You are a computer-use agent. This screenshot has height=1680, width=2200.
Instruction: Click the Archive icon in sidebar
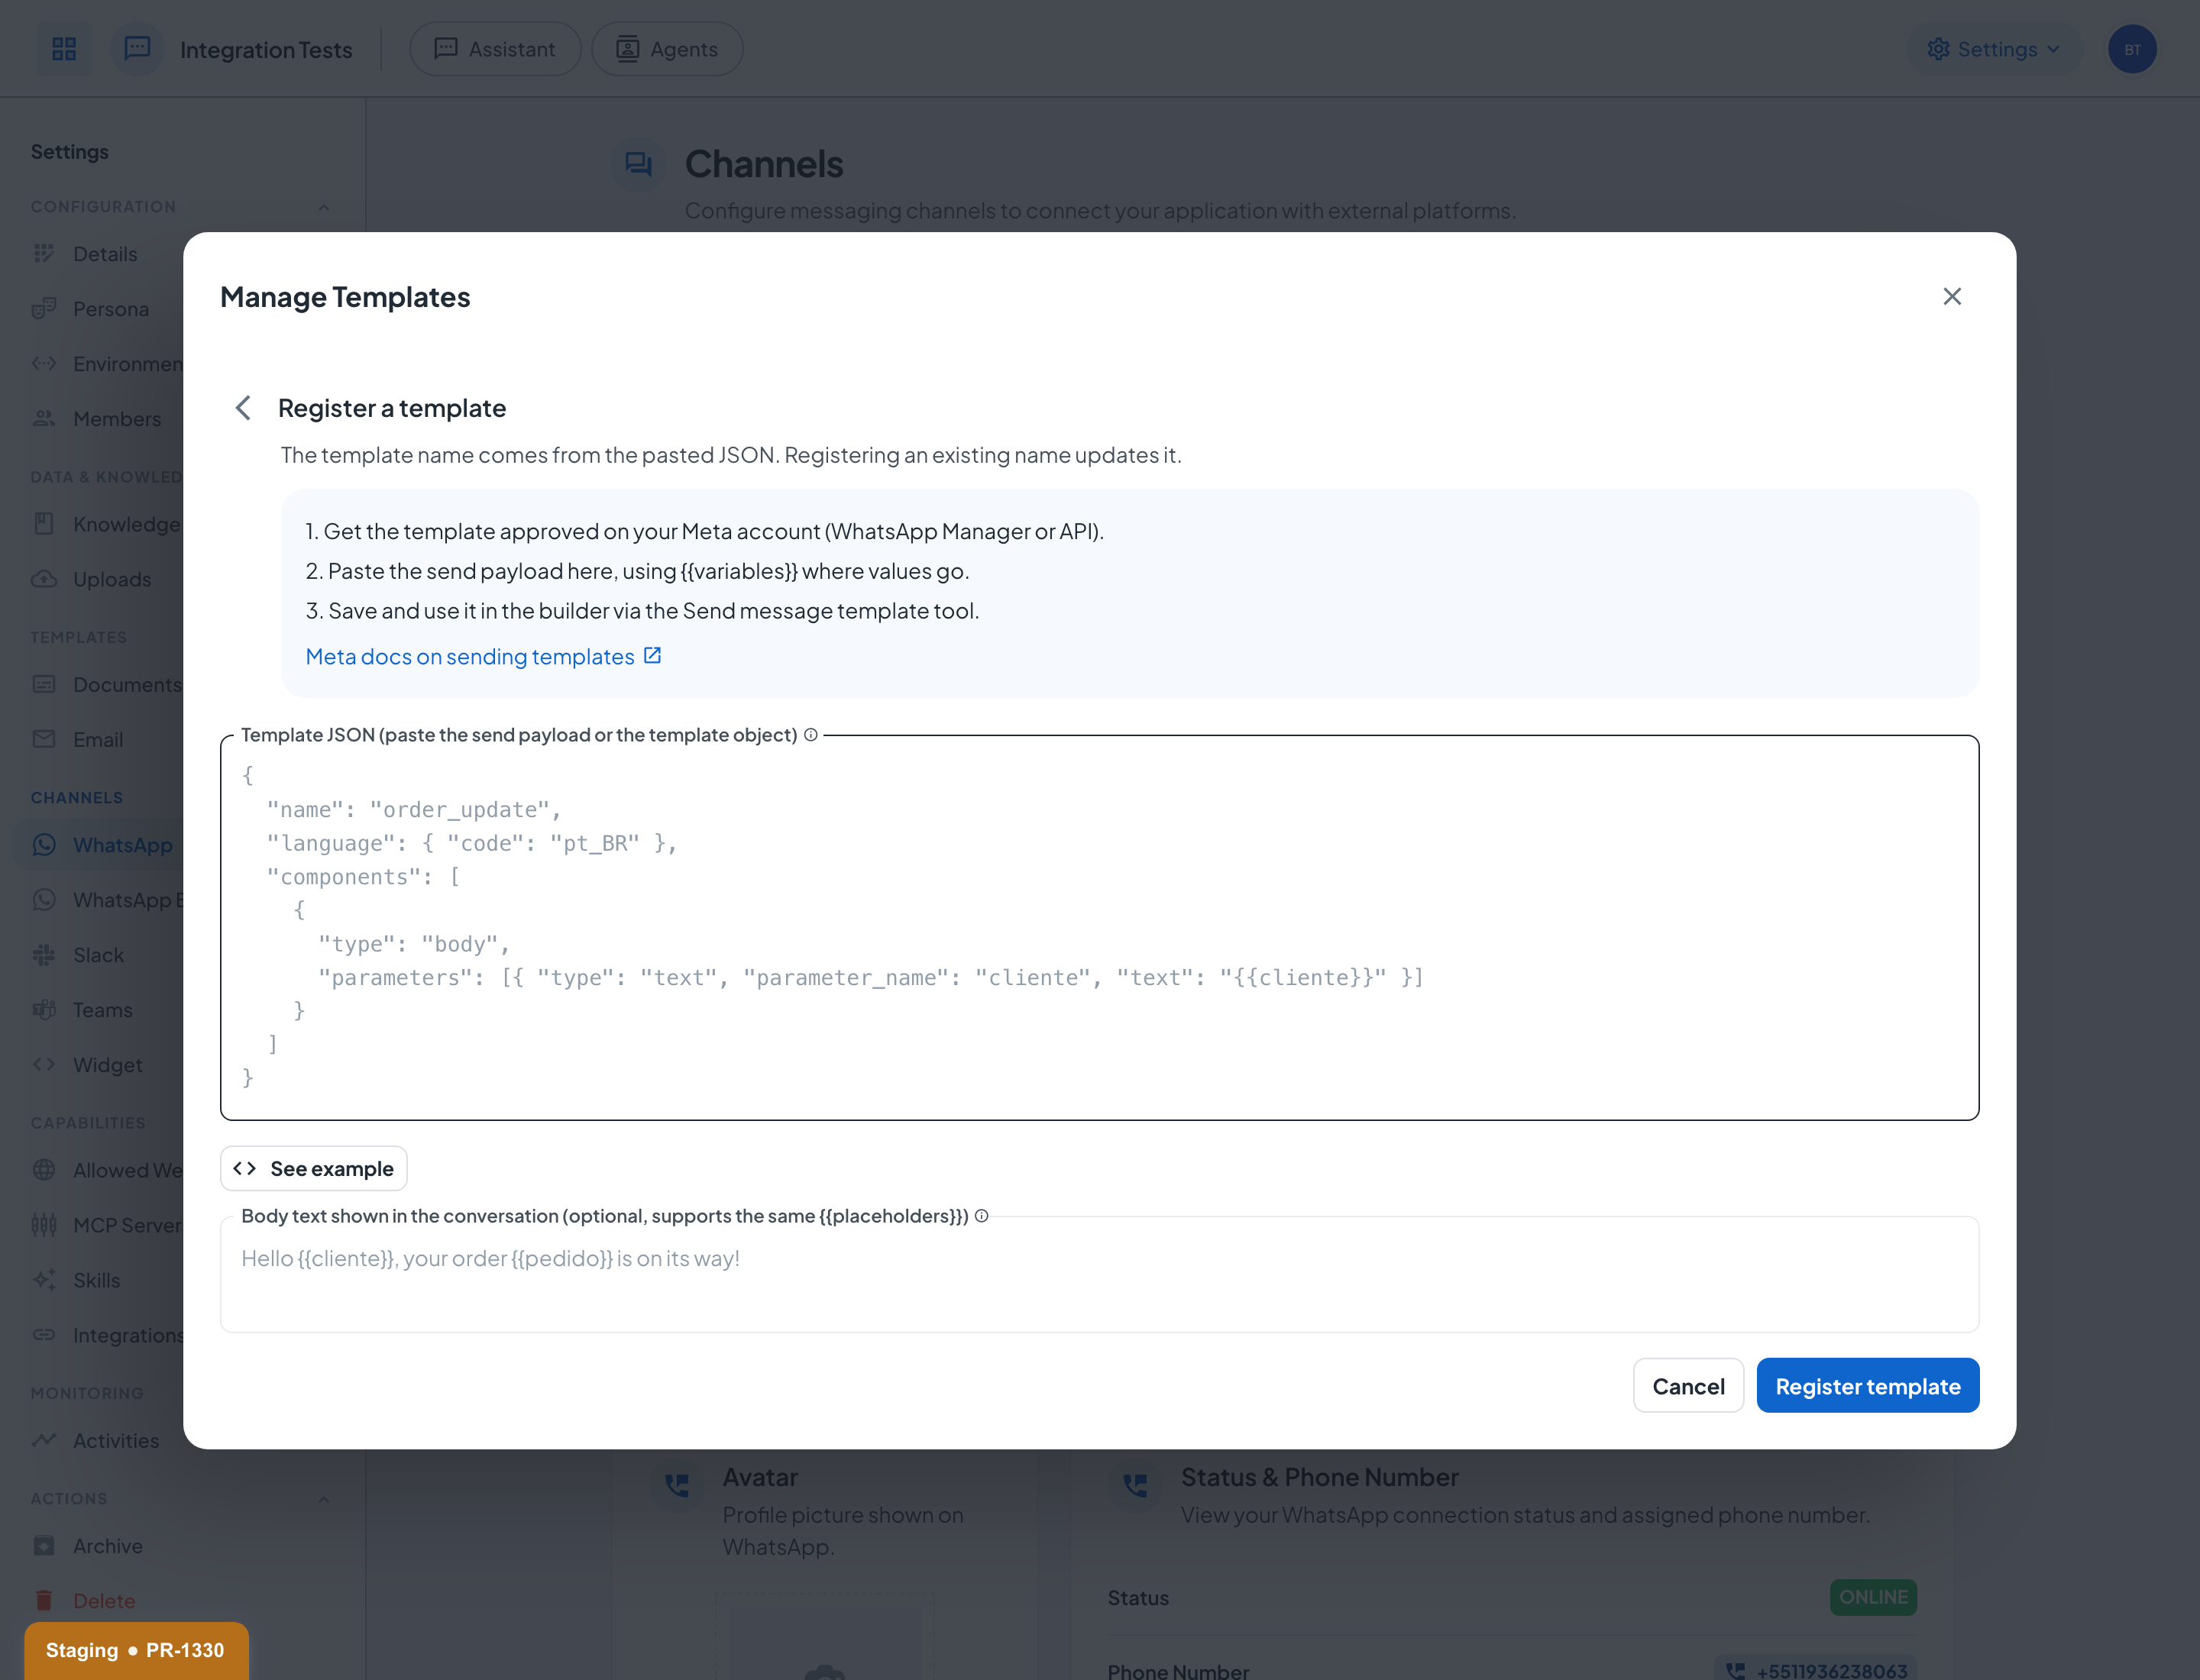pos(44,1546)
